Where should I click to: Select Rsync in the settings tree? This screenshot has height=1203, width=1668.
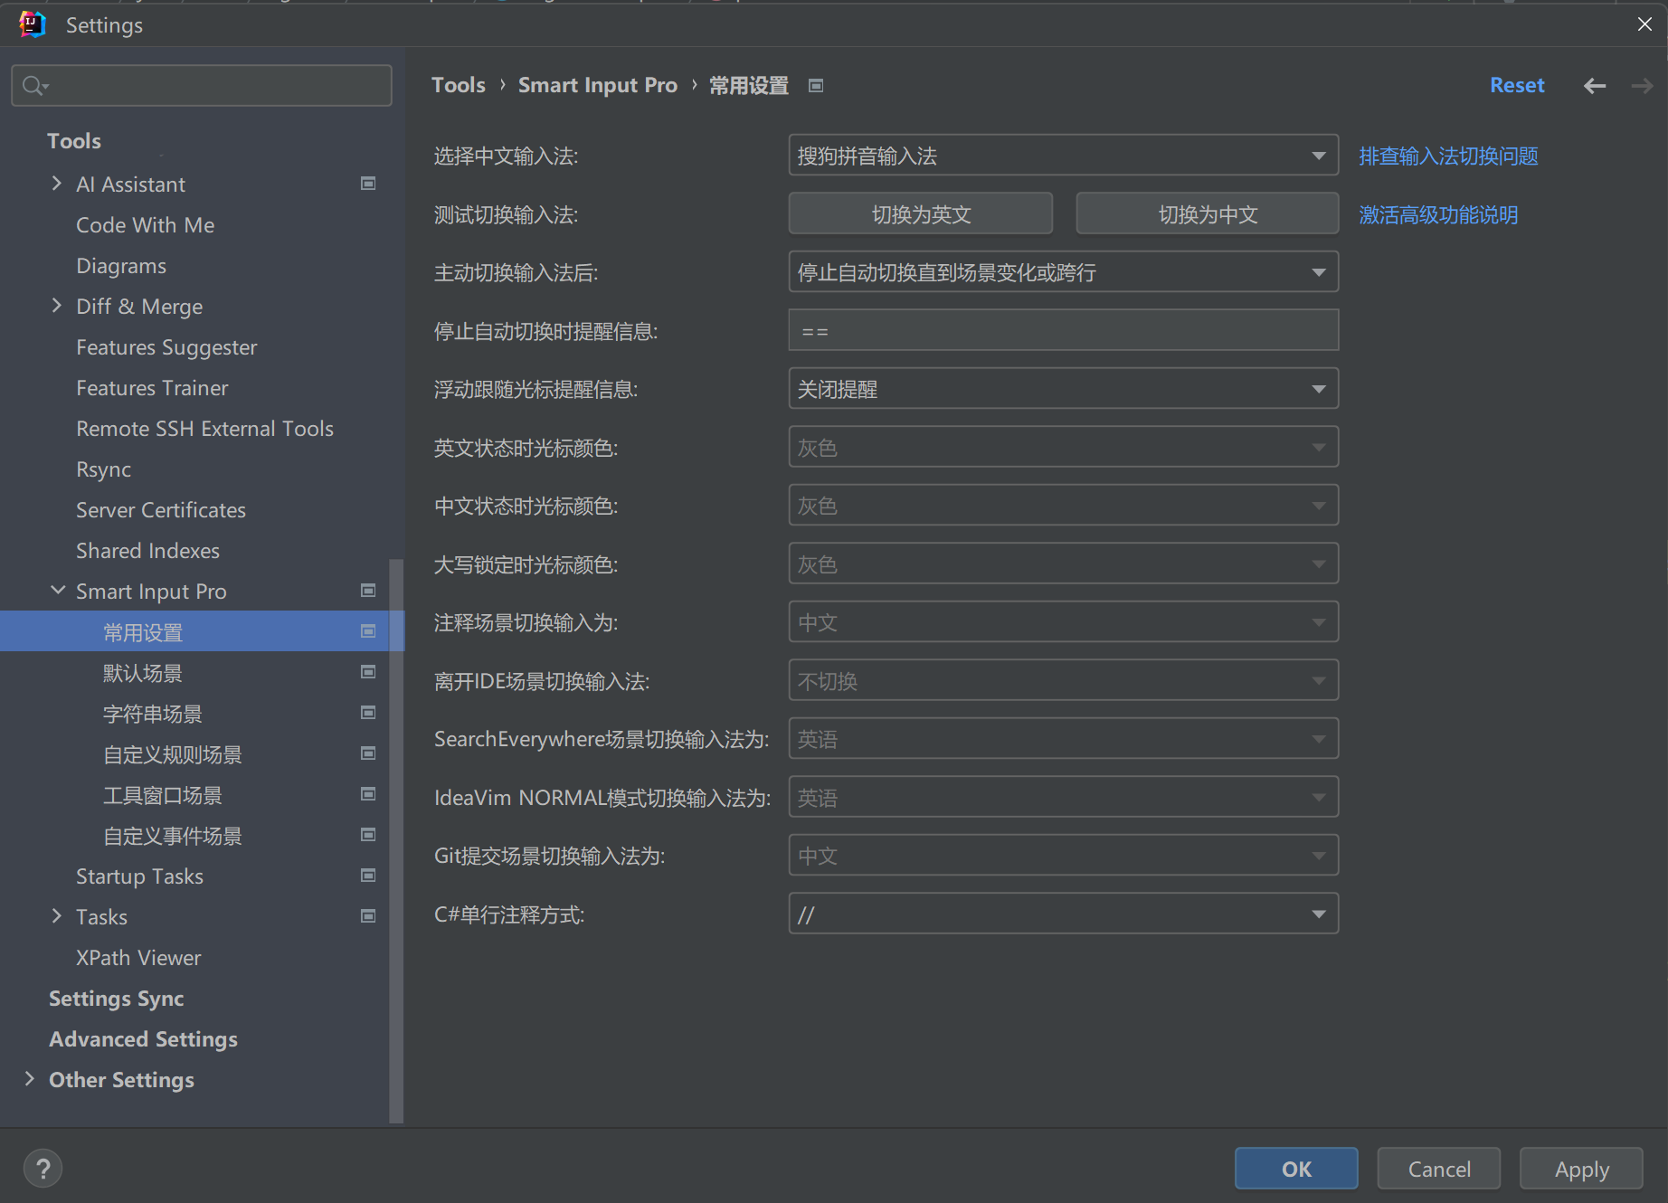[x=103, y=469]
